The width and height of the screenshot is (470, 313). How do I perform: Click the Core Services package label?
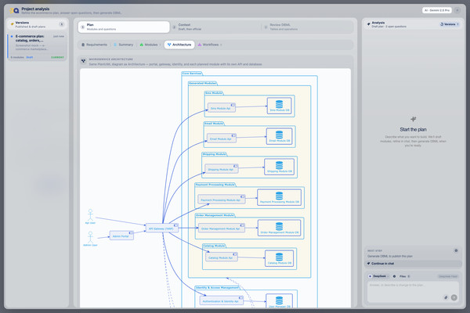click(x=192, y=74)
